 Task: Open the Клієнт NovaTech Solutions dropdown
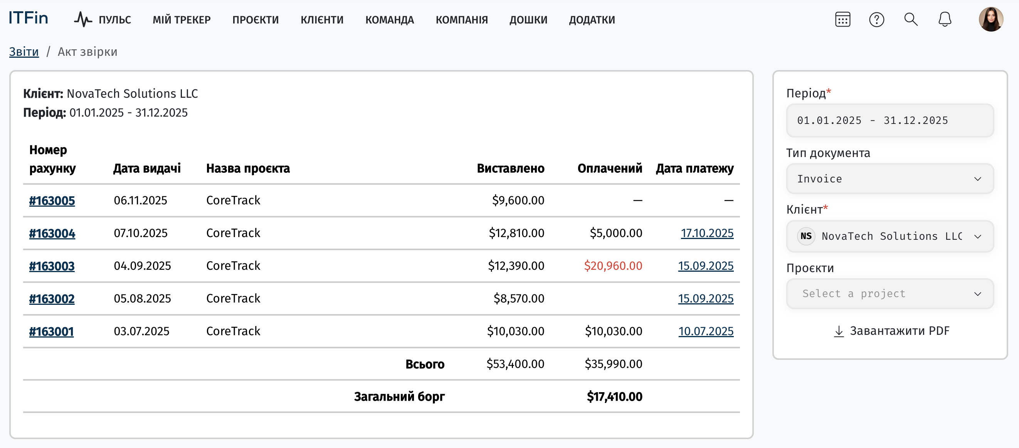(x=890, y=236)
